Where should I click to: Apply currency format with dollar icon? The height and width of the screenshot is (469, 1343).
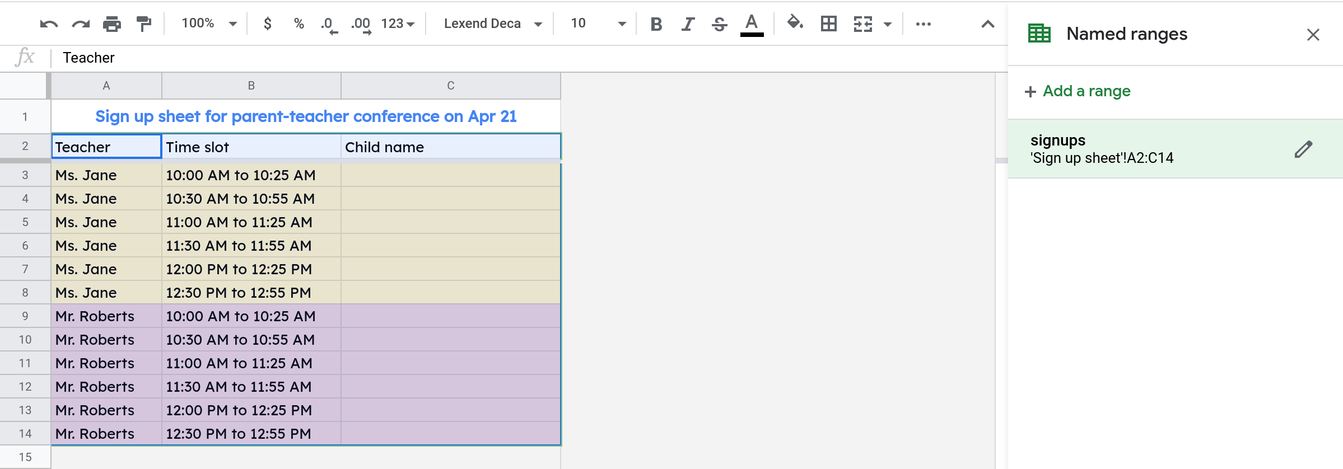click(x=268, y=24)
